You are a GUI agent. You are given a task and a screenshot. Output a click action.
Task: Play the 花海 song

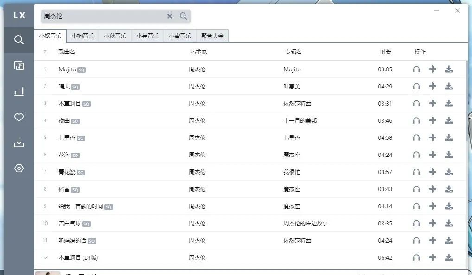pos(416,155)
